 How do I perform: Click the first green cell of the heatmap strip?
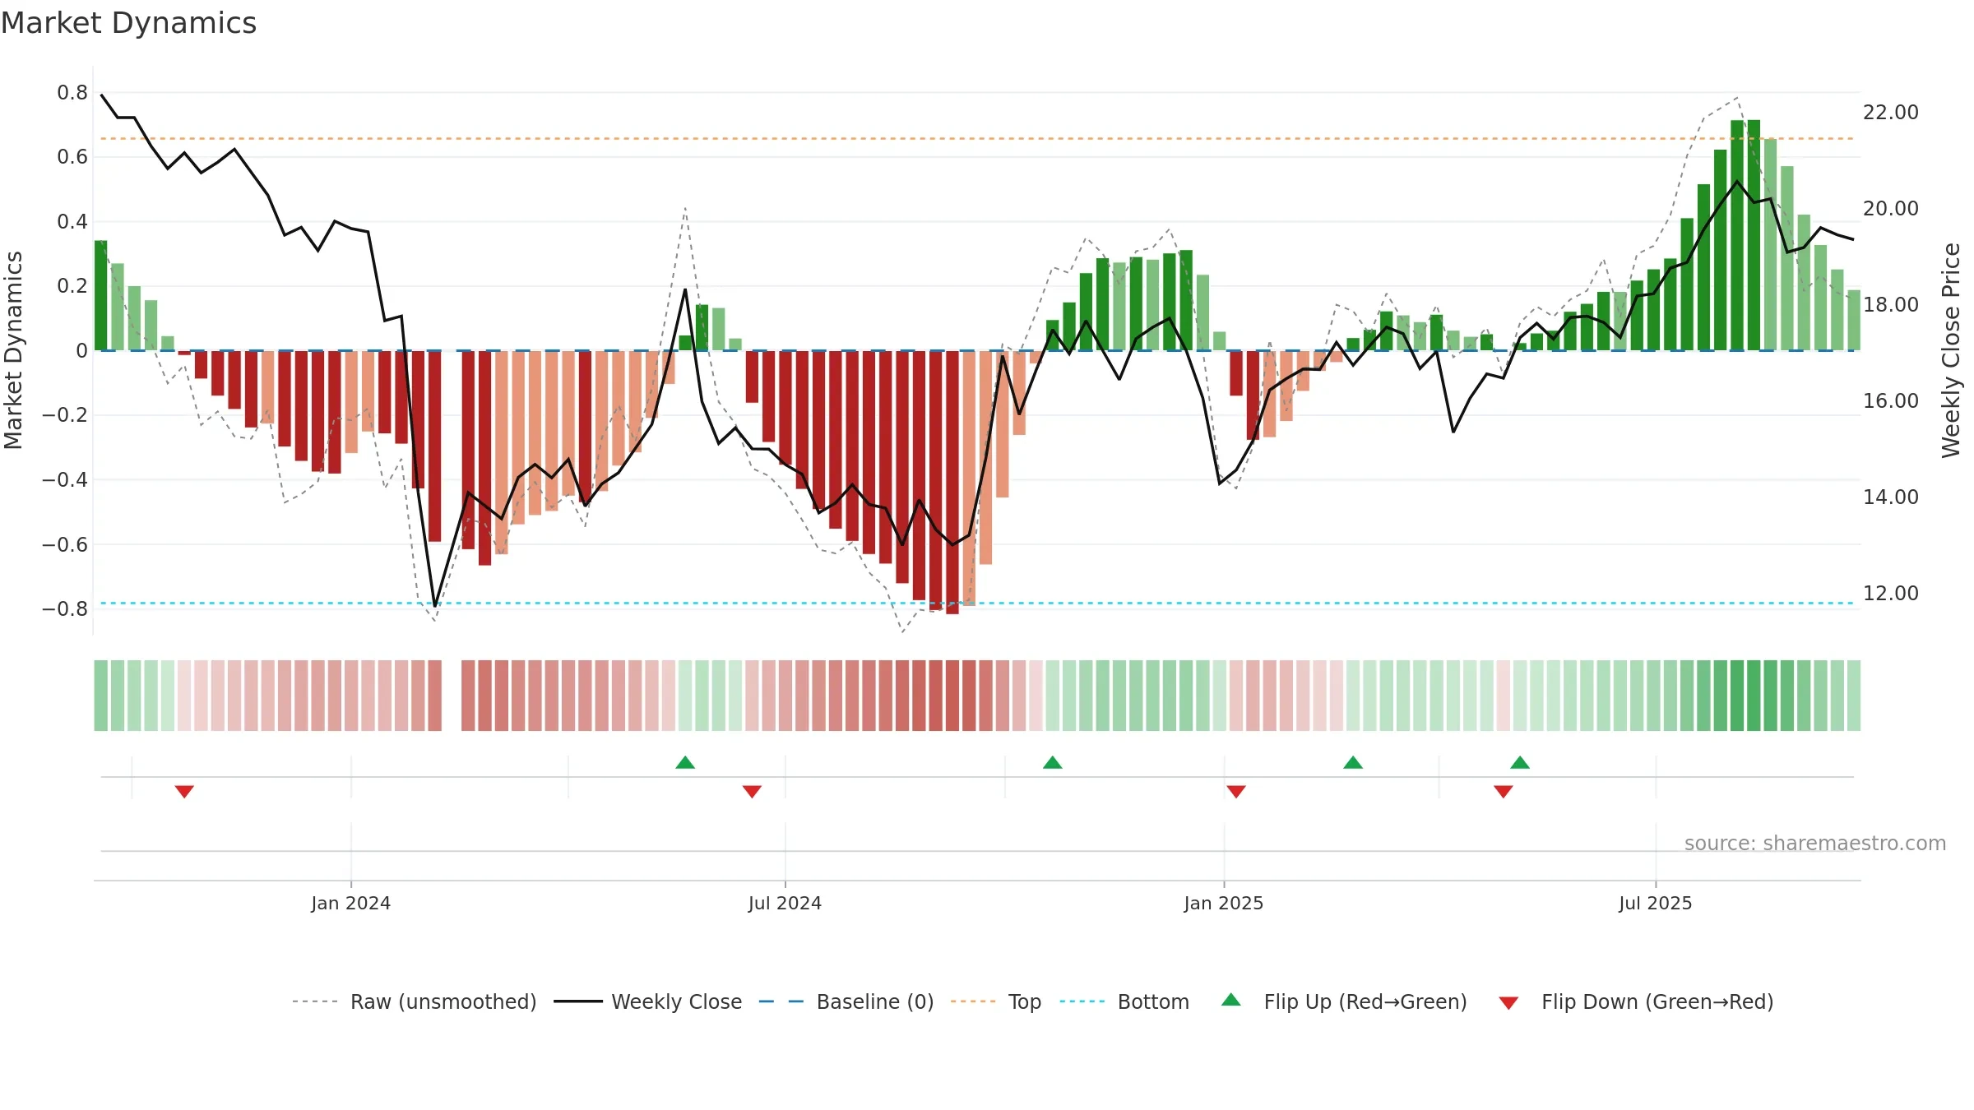100,695
